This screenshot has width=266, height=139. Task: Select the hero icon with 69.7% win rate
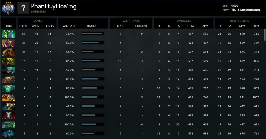[x=8, y=43]
